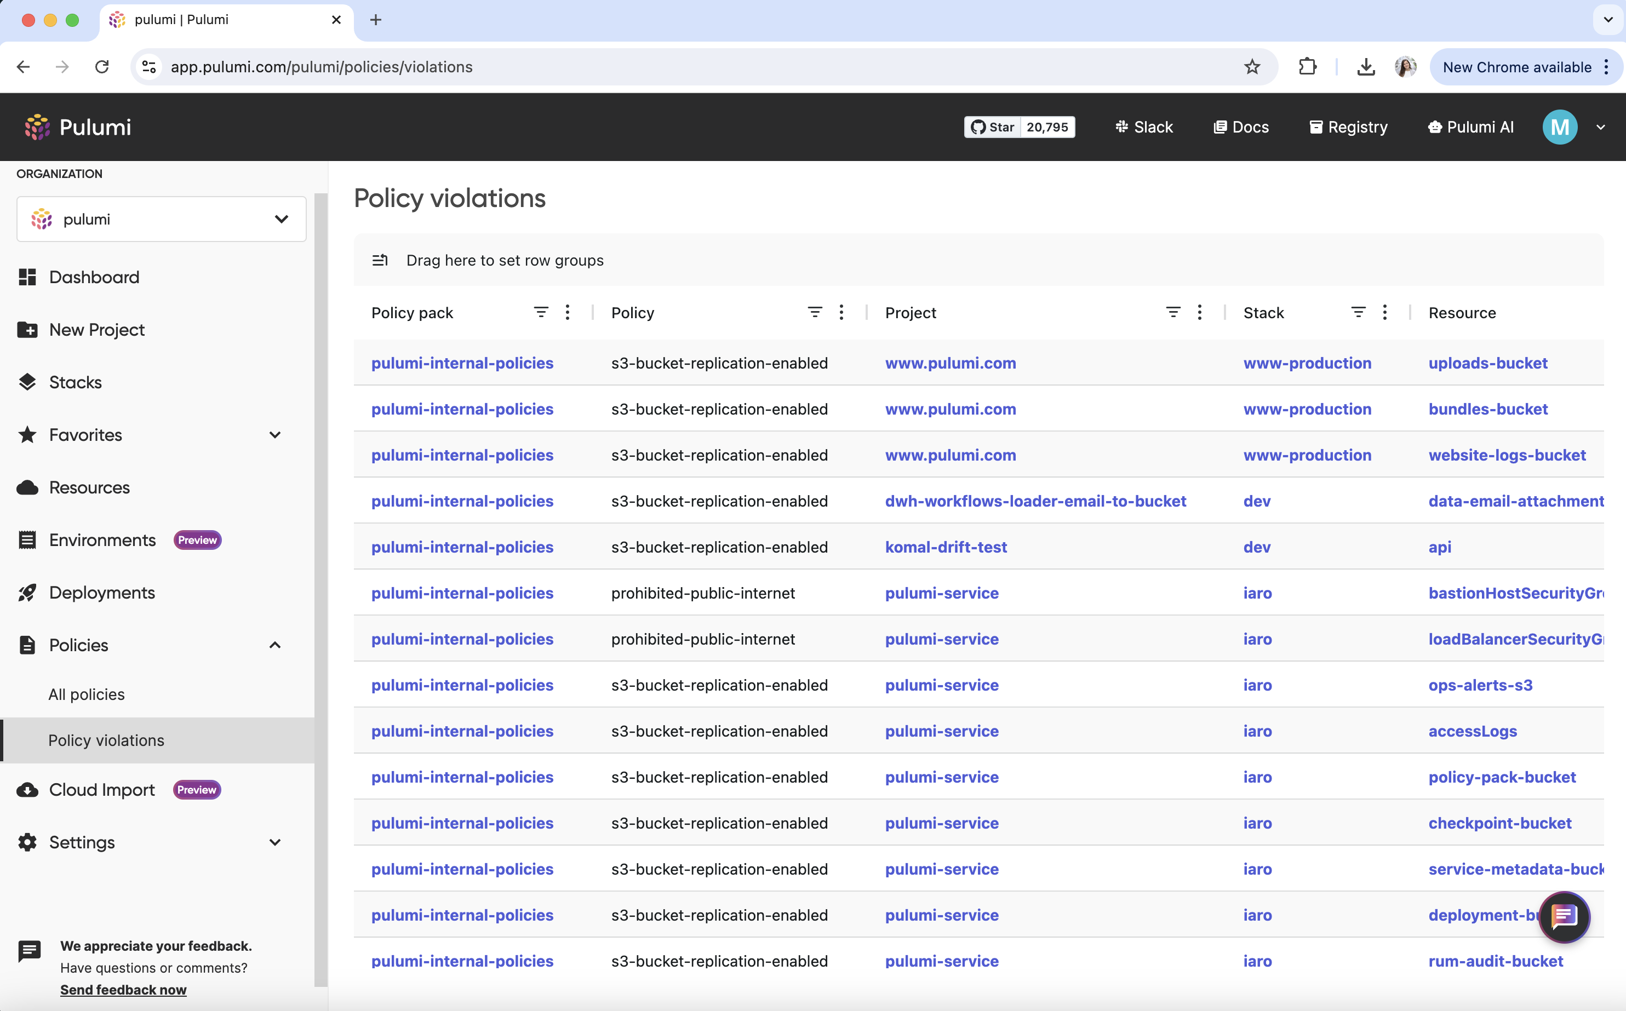Open the chat widget bubble
The image size is (1626, 1011).
click(x=1565, y=917)
